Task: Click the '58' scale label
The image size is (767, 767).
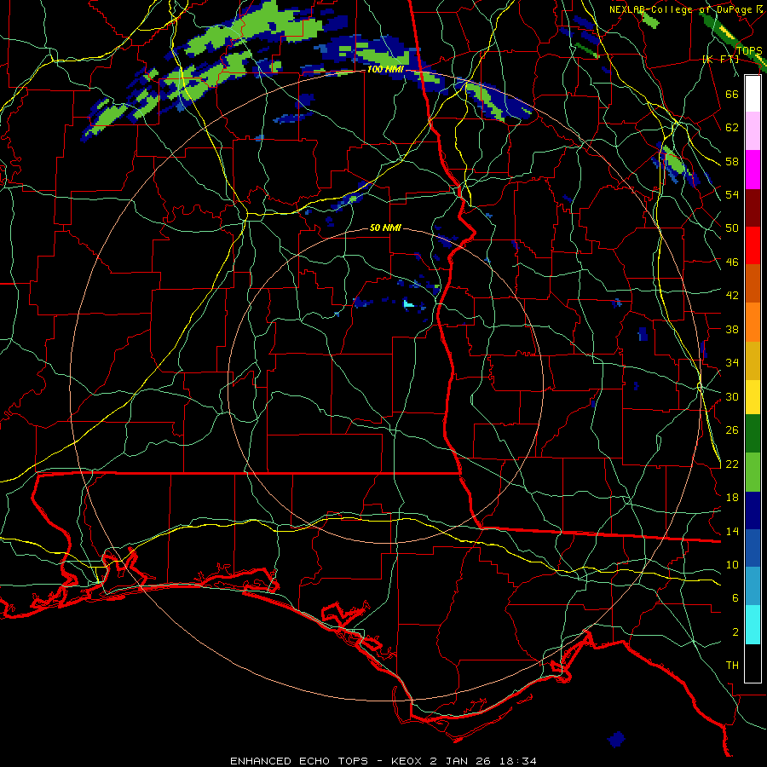Action: tap(732, 161)
